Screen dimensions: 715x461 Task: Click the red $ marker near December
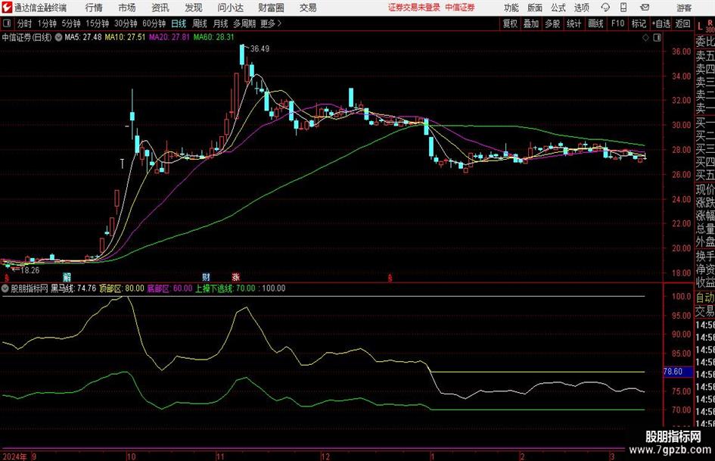point(390,278)
